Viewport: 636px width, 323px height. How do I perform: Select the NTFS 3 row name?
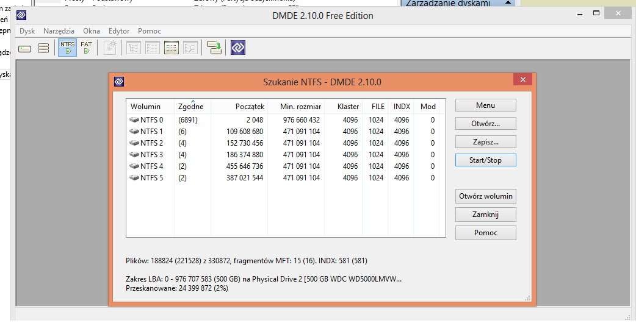152,155
